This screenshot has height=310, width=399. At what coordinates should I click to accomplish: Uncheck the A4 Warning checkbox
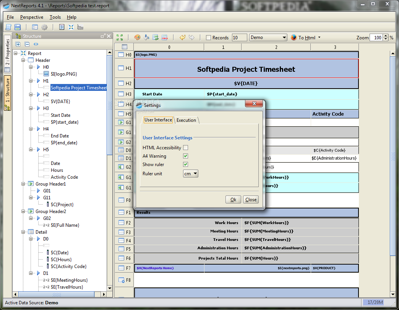185,156
